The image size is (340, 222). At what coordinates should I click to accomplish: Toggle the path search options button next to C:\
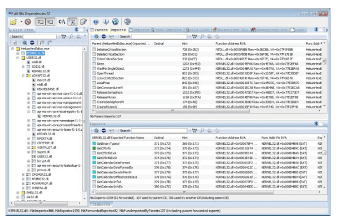[72, 21]
